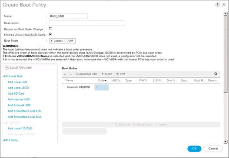Open the table settings gear icon
This screenshot has width=229, height=158.
click(216, 74)
